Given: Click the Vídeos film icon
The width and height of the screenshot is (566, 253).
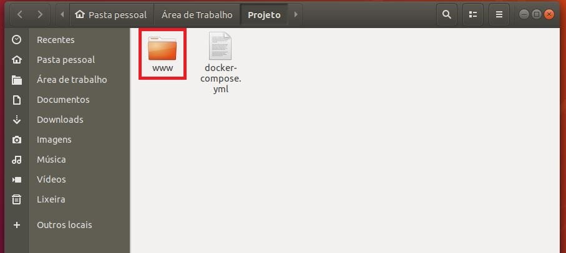Looking at the screenshot, I should click(x=17, y=179).
